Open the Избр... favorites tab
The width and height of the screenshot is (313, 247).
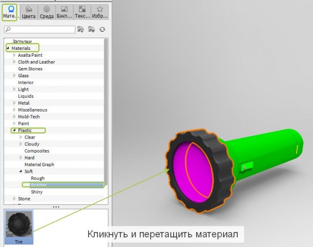[100, 12]
